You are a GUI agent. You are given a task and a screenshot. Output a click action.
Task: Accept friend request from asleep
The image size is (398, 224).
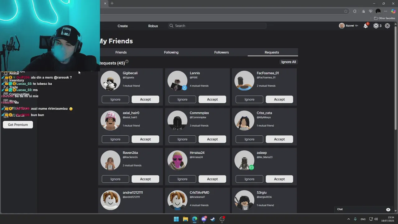click(x=279, y=179)
